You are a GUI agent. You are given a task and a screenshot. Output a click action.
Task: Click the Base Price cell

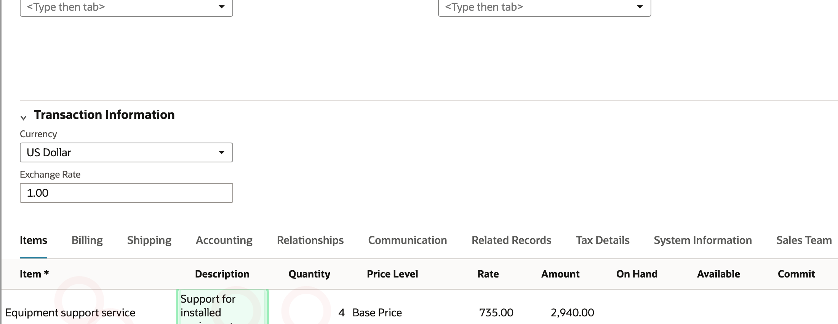(377, 313)
